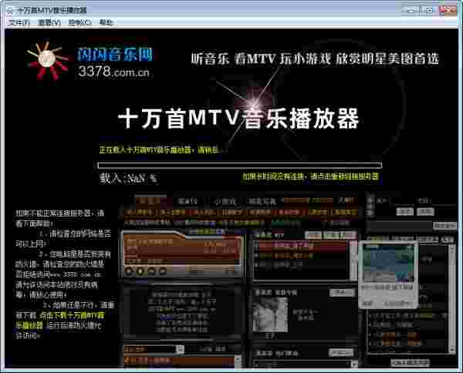Click the grayscale album cover thumbnail
The image size is (463, 373).
coord(271,314)
